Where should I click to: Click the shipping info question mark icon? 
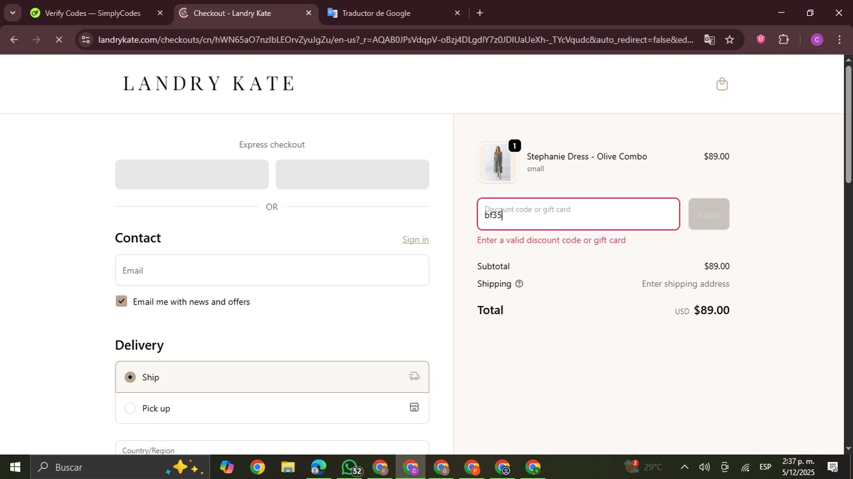click(519, 284)
